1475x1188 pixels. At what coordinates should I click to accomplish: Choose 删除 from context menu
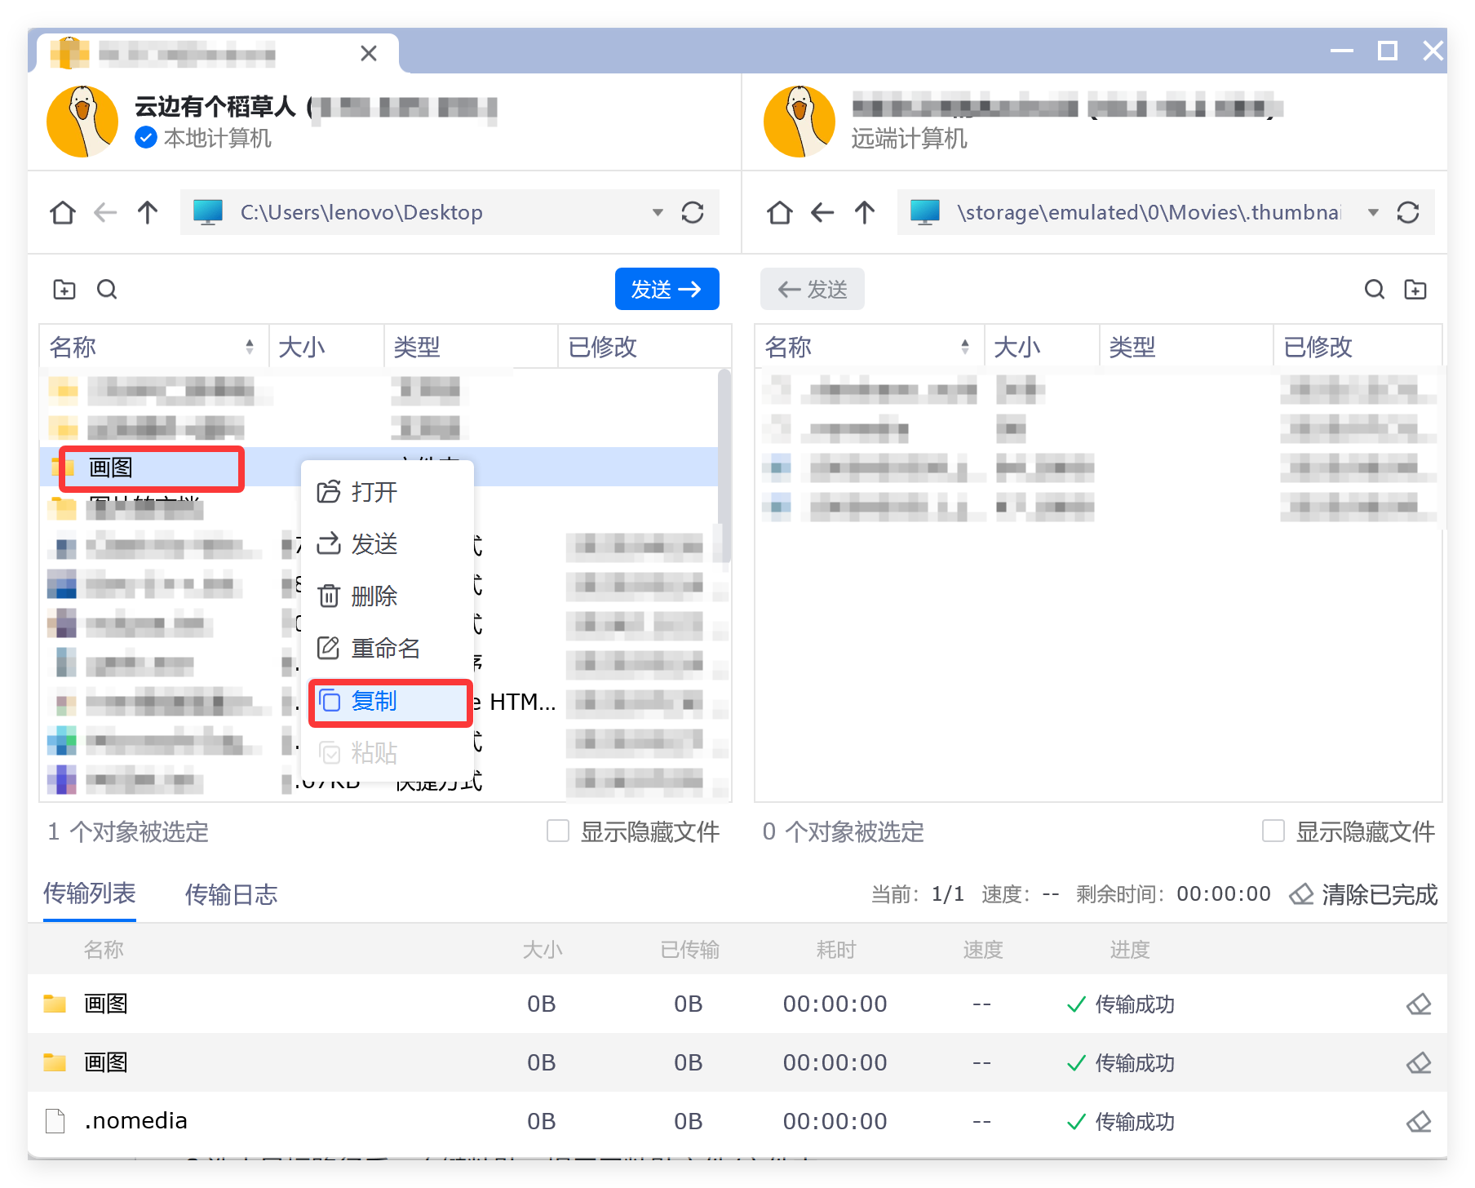(388, 596)
